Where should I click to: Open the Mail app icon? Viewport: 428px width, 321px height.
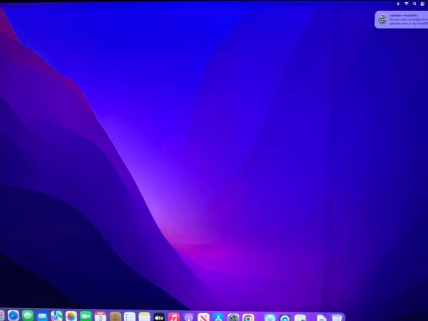42,316
